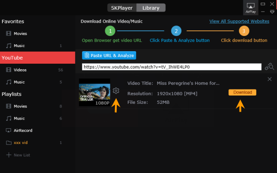Click the AirRecord screen icon
Screen dimensions: 277x173
point(8,131)
